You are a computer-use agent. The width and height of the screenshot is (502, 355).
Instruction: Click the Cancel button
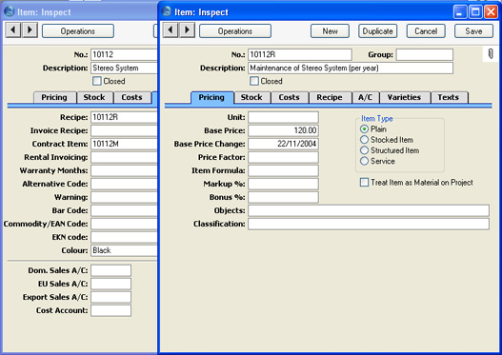426,31
